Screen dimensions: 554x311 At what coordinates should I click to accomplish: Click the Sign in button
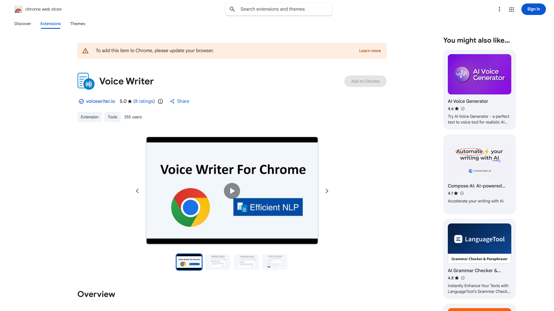coord(533,9)
